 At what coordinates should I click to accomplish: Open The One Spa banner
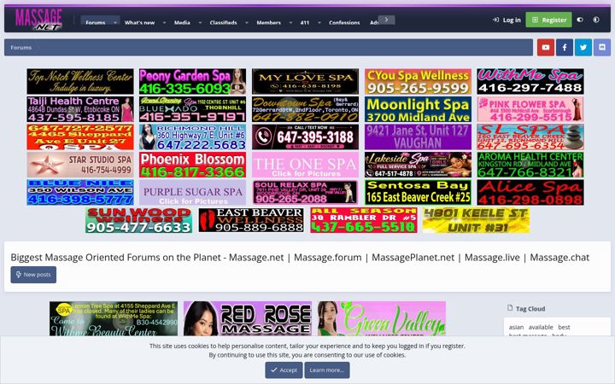click(305, 165)
